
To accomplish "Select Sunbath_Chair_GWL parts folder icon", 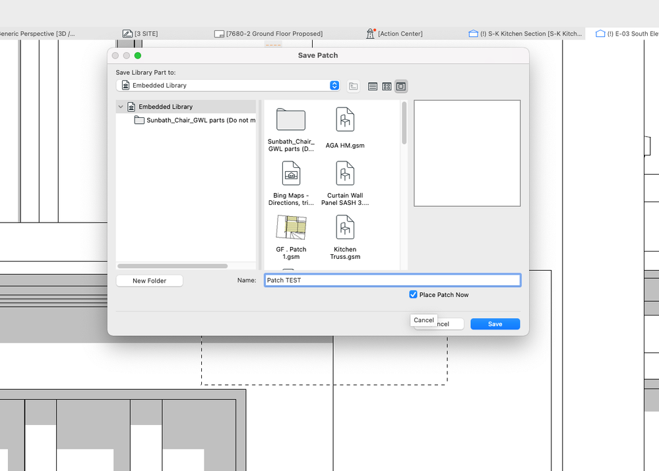I will [291, 120].
